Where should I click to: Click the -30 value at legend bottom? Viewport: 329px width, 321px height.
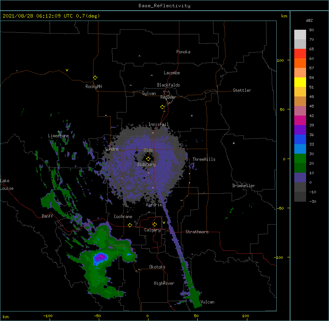pyautogui.click(x=313, y=201)
